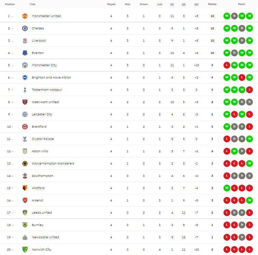This screenshot has width=258, height=255.
Task: Click the Played column header
Action: click(x=111, y=4)
